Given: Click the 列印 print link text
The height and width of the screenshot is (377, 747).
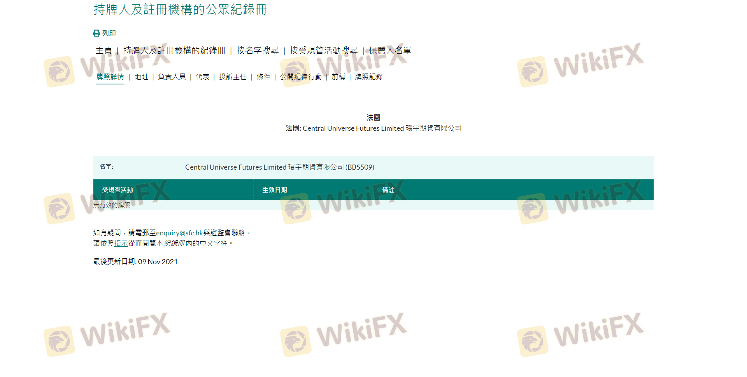Looking at the screenshot, I should pyautogui.click(x=109, y=33).
